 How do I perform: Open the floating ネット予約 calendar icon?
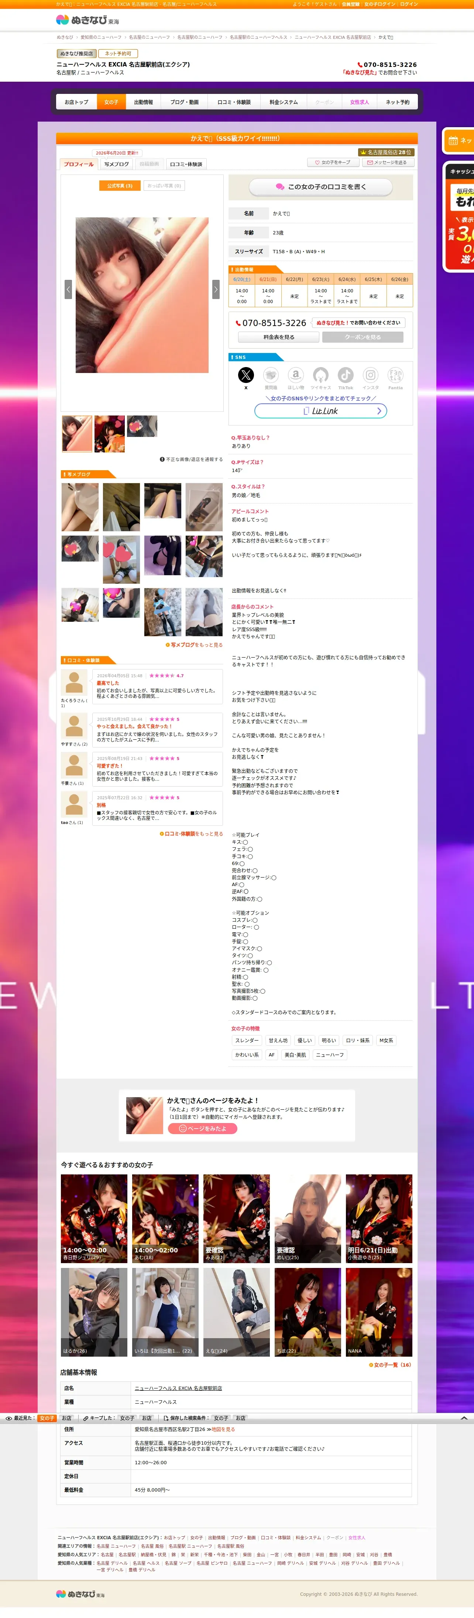click(x=453, y=141)
